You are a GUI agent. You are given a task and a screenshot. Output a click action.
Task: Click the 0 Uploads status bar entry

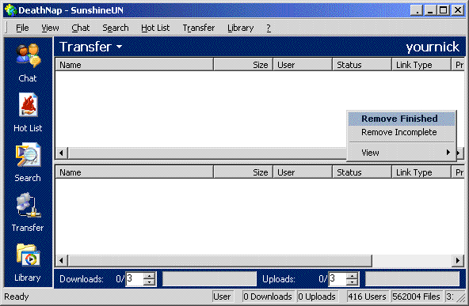click(317, 297)
